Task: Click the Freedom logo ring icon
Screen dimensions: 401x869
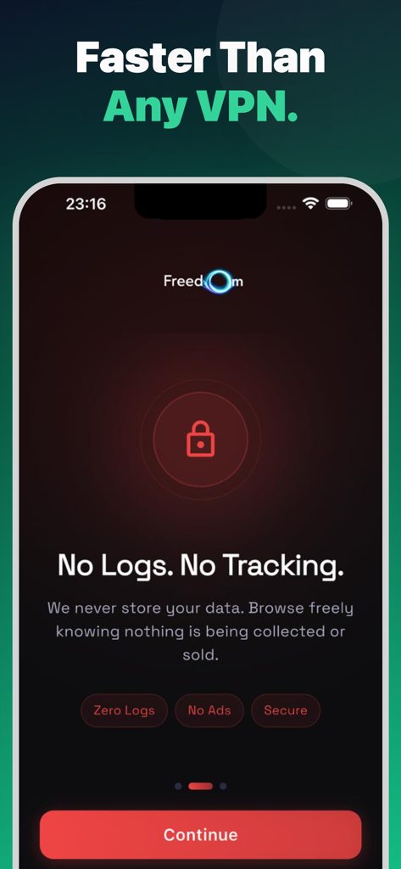Action: 220,282
